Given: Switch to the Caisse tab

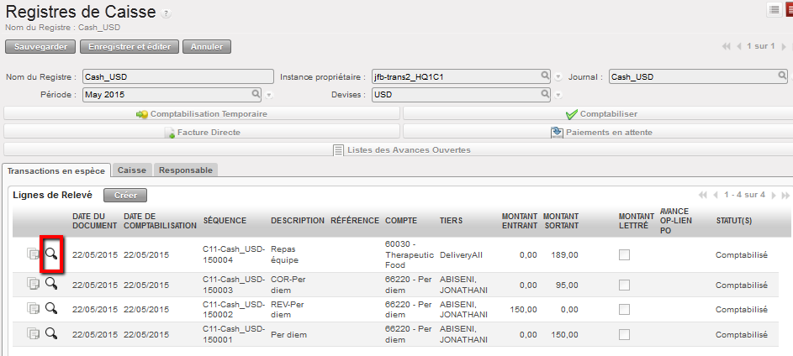Looking at the screenshot, I should tap(132, 170).
